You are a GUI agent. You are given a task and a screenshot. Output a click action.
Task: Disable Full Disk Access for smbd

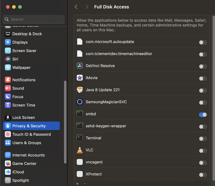coord(203,115)
